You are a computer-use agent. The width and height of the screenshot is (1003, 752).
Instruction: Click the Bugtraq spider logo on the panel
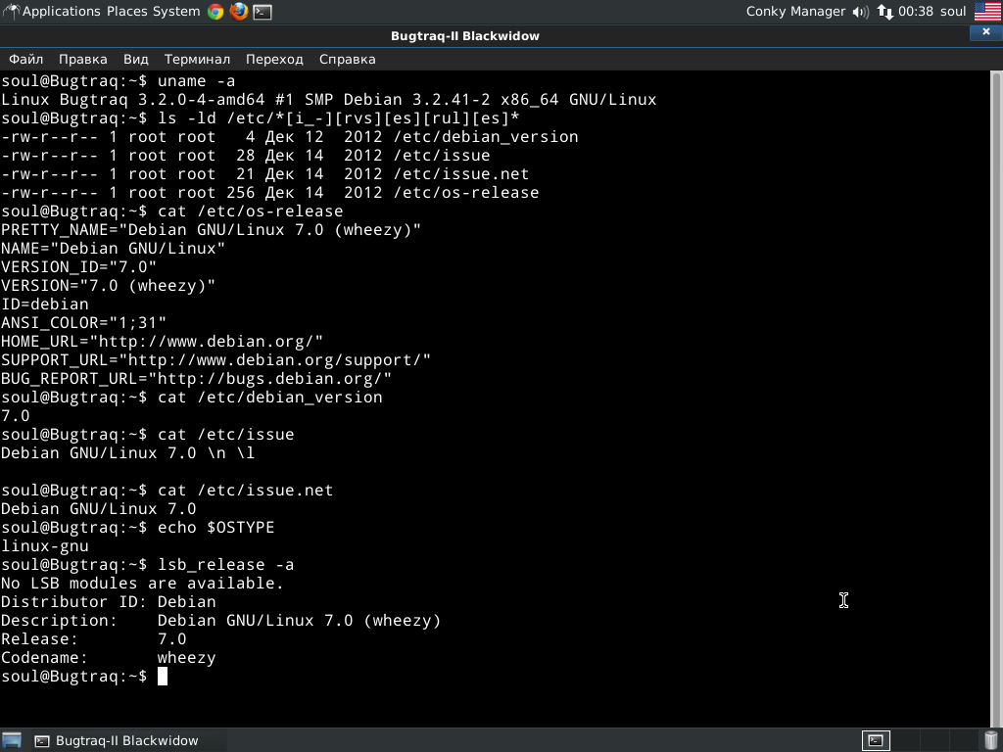11,12
